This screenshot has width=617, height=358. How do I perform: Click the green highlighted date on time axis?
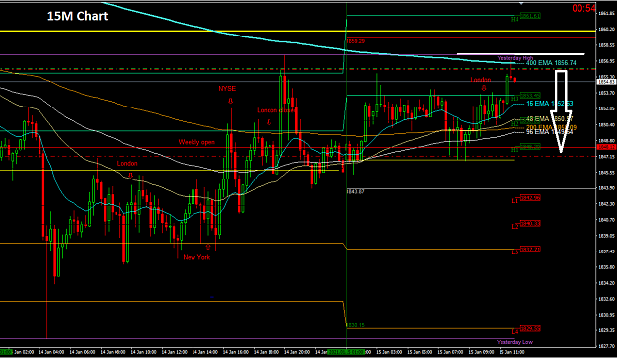click(346, 352)
